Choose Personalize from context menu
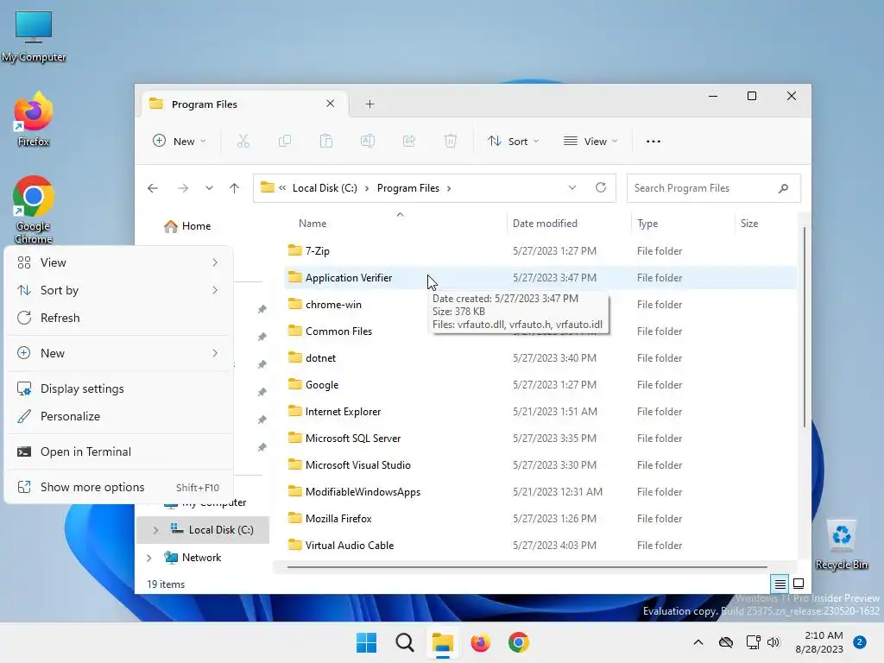The height and width of the screenshot is (663, 884). click(119, 417)
